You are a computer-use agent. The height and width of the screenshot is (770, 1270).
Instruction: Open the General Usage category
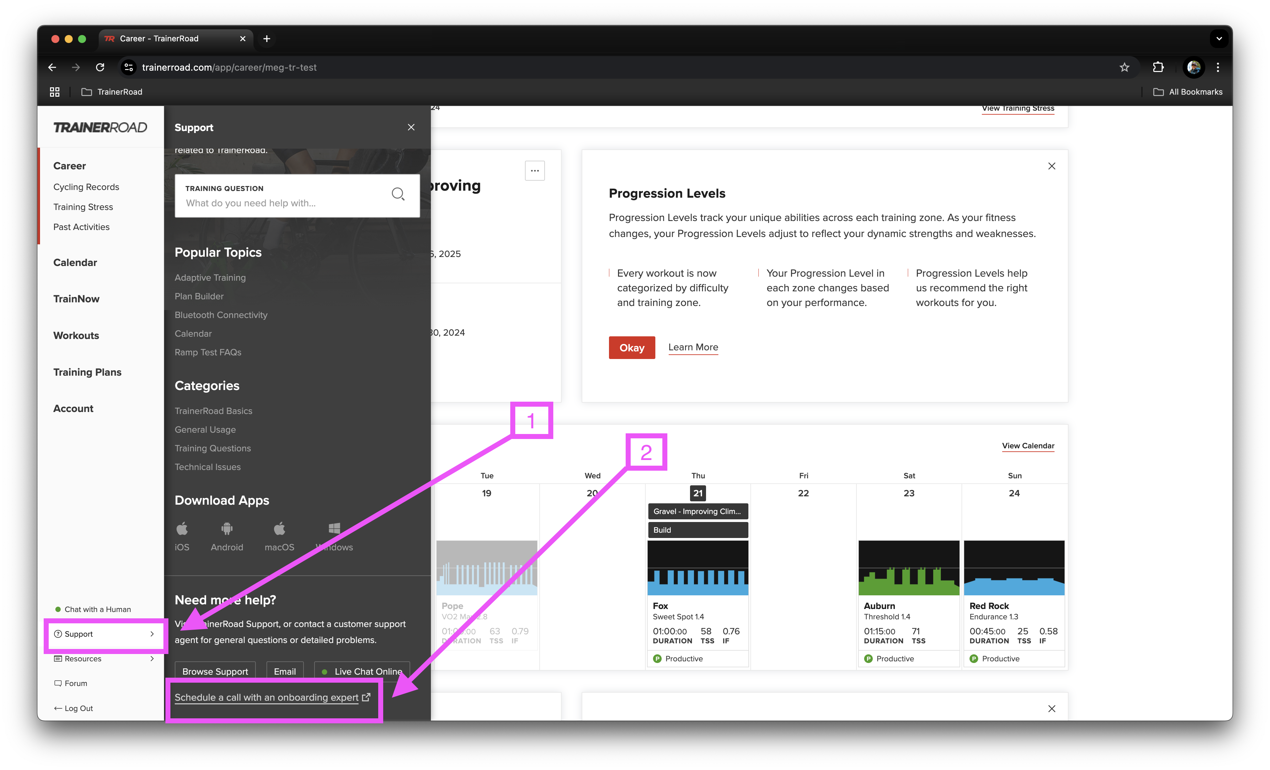(205, 430)
